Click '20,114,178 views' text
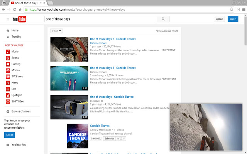 [x=112, y=47]
